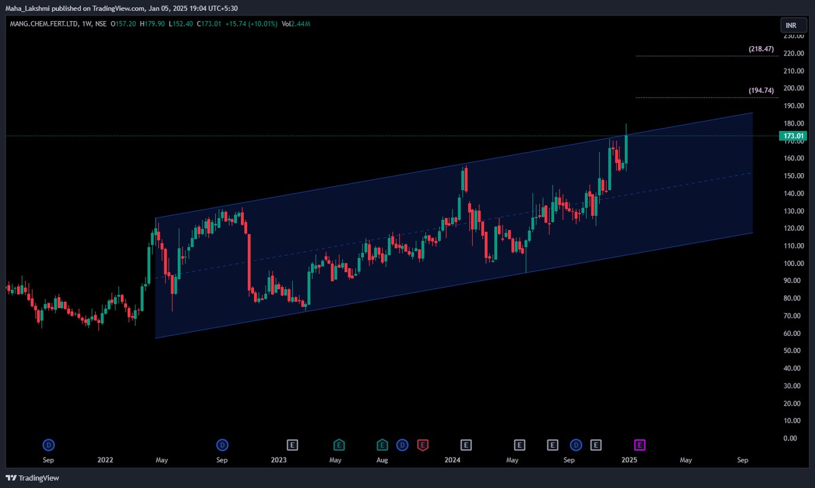The image size is (815, 488).
Task: Click the high value H179.90
Action: (152, 24)
